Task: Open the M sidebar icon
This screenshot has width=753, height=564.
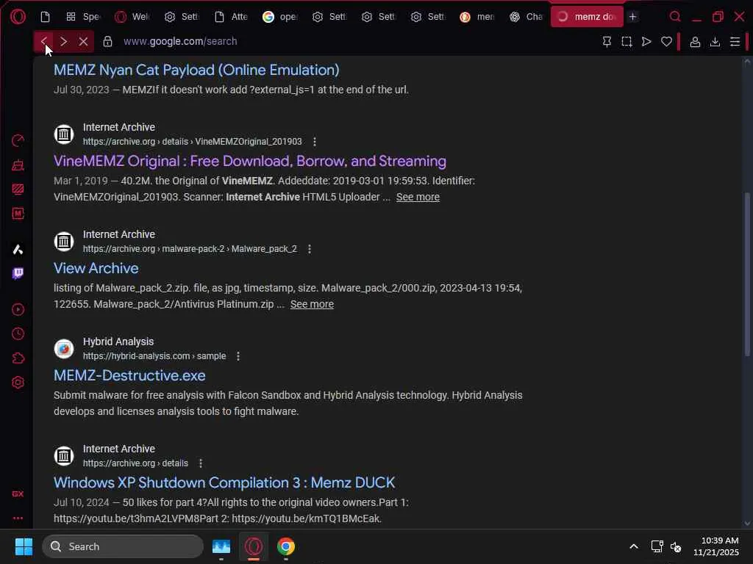Action: tap(18, 214)
